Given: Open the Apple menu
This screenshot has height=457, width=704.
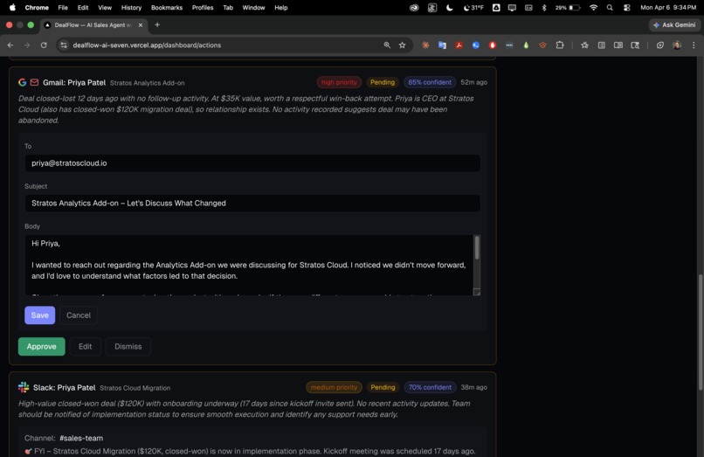Looking at the screenshot, I should point(12,8).
